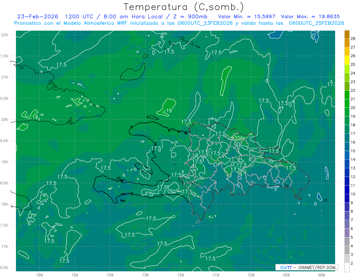Click the '72W' longitude axis label
The height and width of the screenshot is (279, 361).
180,275
